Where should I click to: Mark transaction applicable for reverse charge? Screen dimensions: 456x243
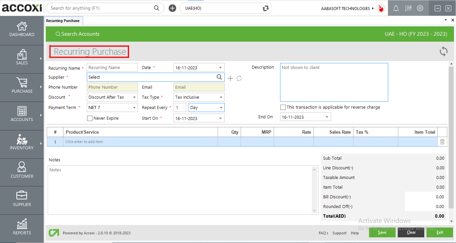(283, 107)
